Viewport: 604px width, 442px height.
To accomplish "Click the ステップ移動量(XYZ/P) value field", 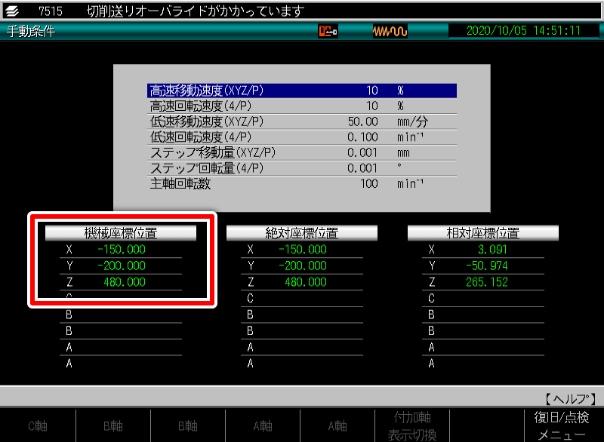I will coord(362,153).
